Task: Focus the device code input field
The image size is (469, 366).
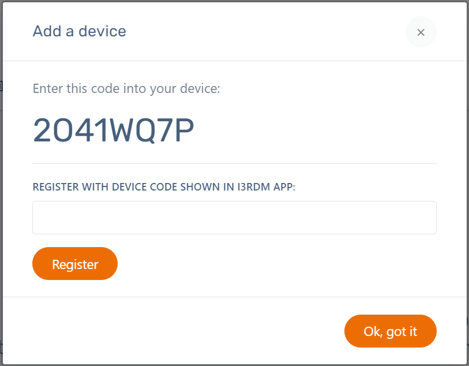Action: (234, 218)
